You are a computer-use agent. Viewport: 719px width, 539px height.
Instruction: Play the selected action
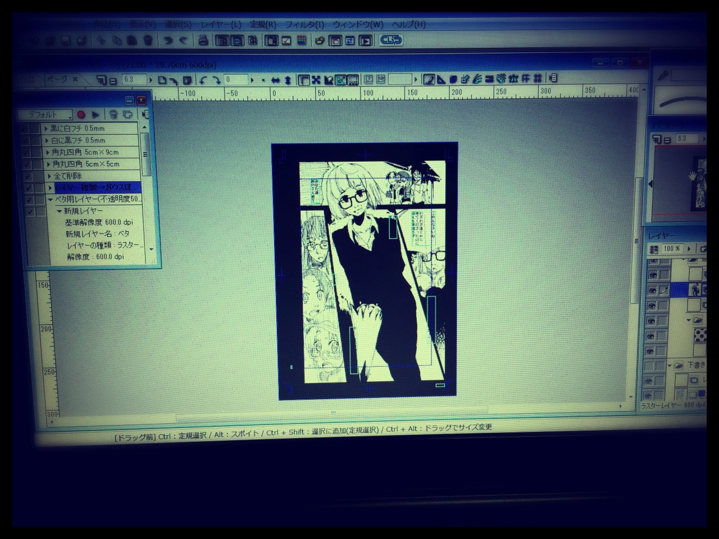[x=95, y=115]
